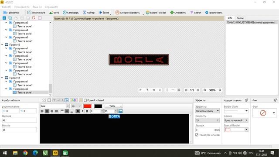Align text left
This screenshot has width=279, height=157.
pyautogui.click(x=42, y=111)
